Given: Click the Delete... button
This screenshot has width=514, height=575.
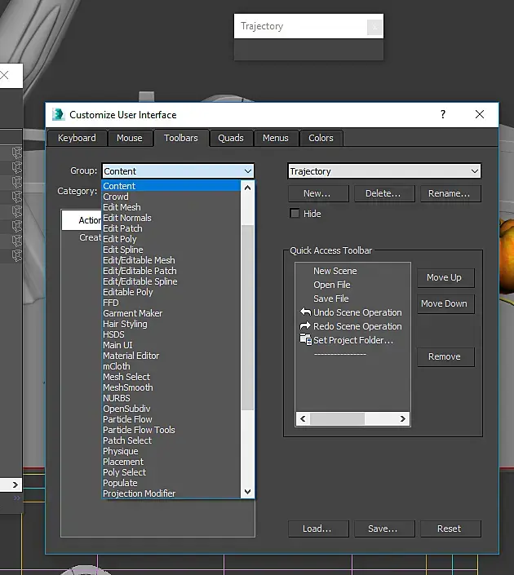Looking at the screenshot, I should coord(384,193).
